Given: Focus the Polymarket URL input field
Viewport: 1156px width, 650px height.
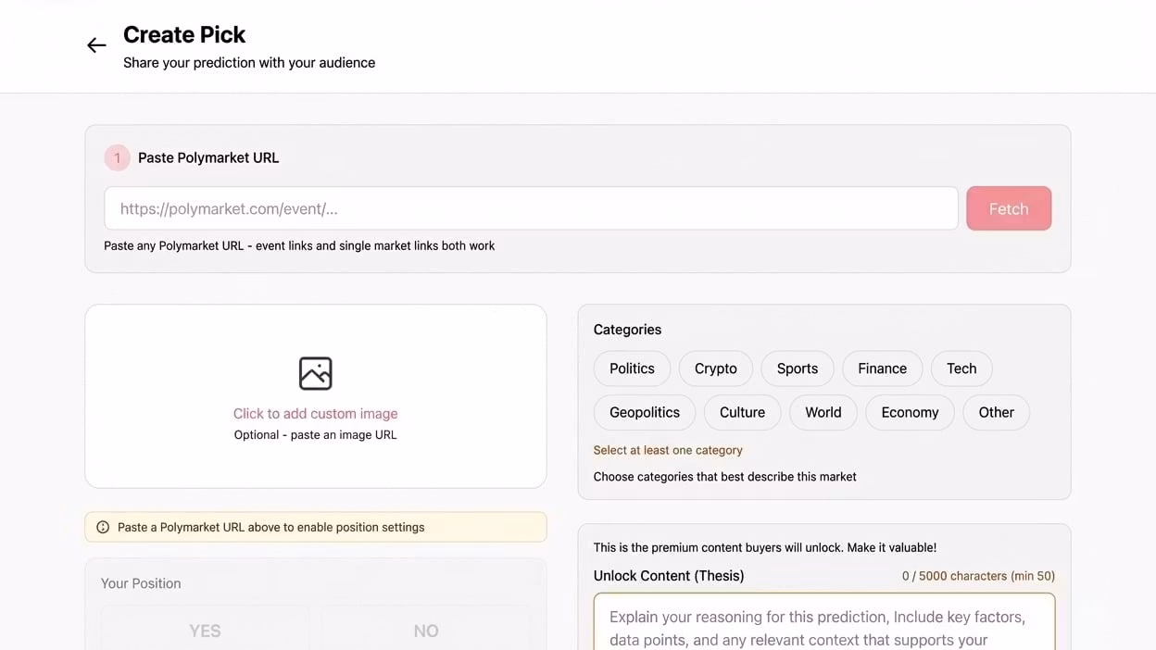Looking at the screenshot, I should click(531, 208).
